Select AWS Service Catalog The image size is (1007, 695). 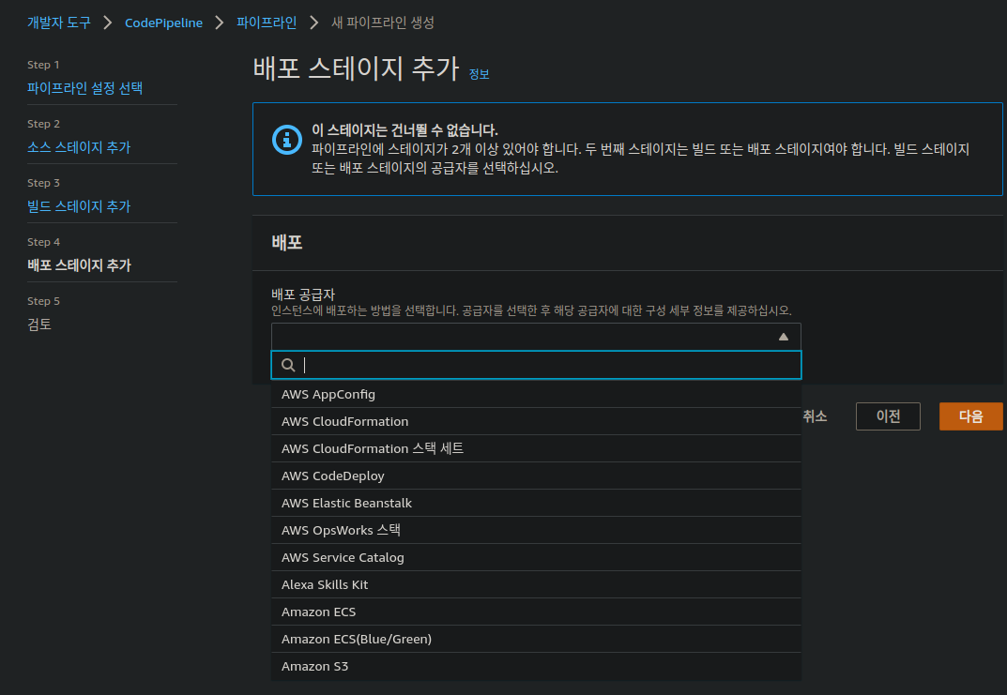536,558
